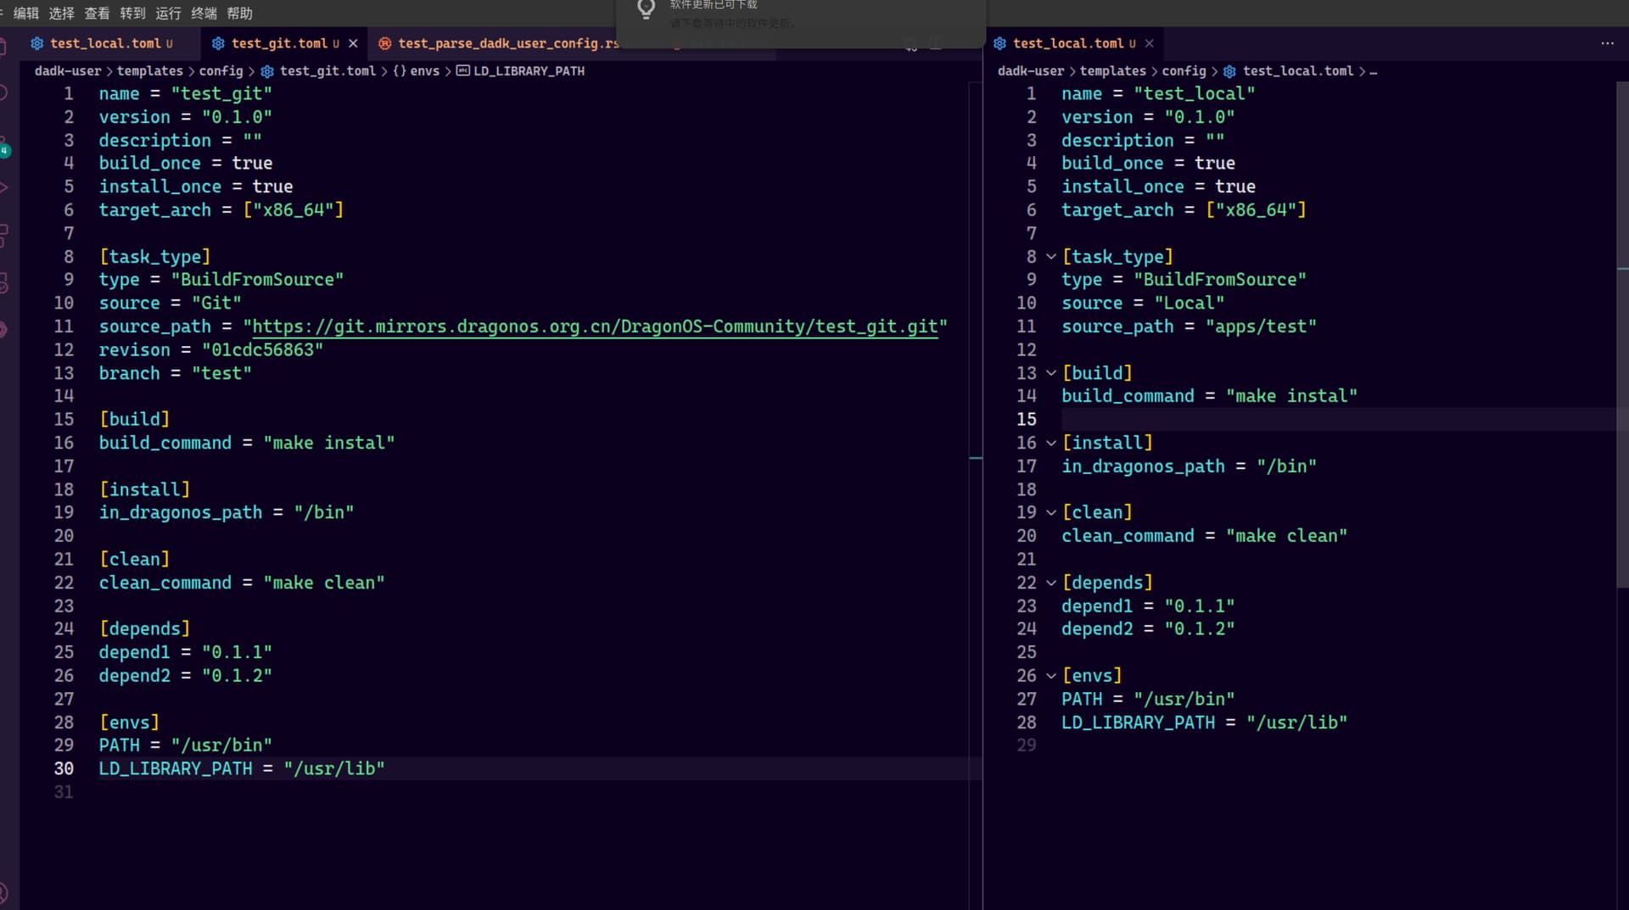Click the software update lightbulb notification icon
This screenshot has height=910, width=1629.
[x=647, y=9]
